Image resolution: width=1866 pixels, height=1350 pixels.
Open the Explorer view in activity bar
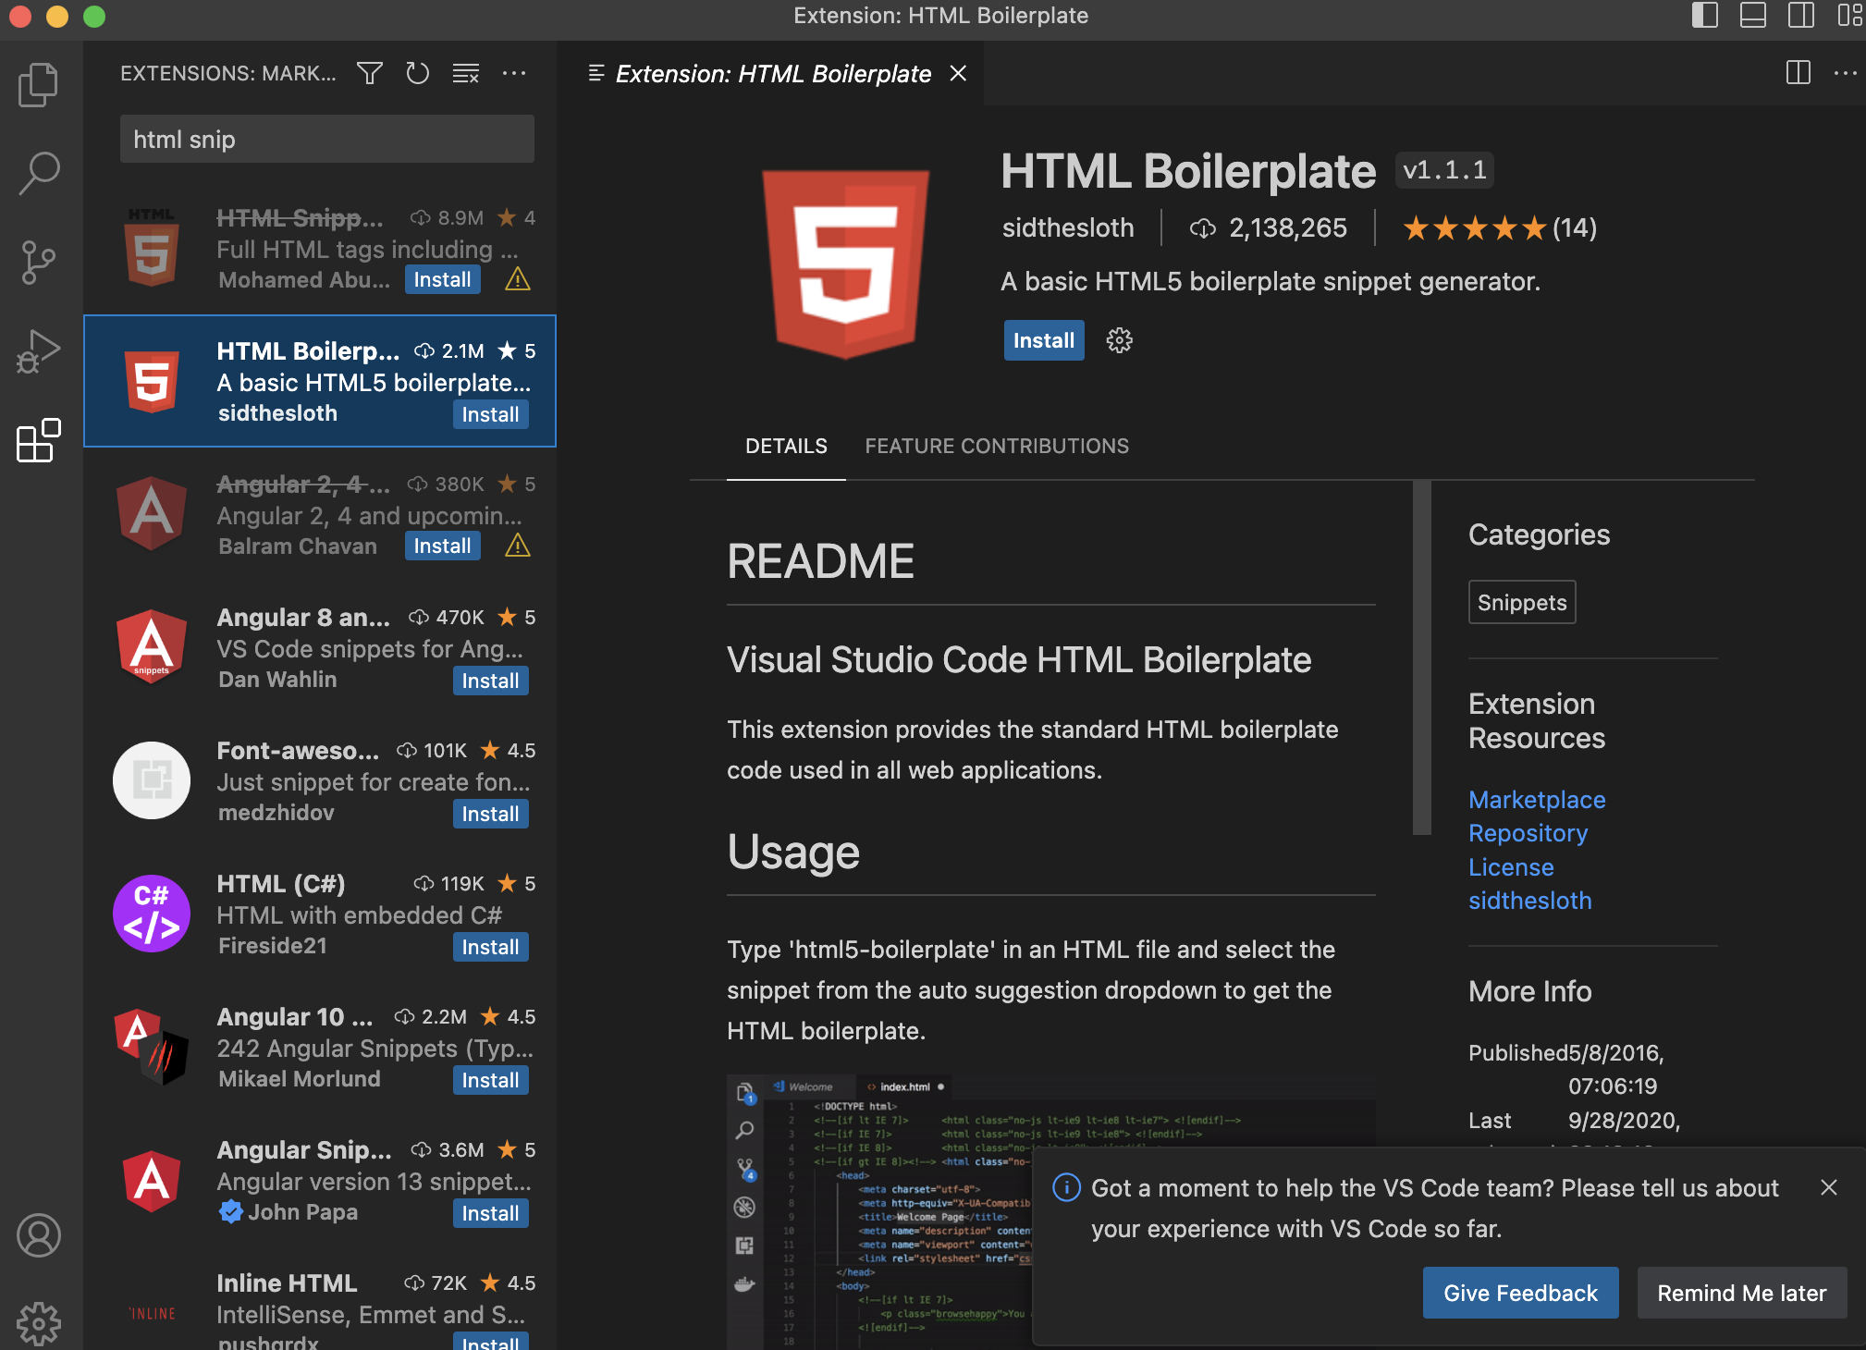pyautogui.click(x=38, y=84)
